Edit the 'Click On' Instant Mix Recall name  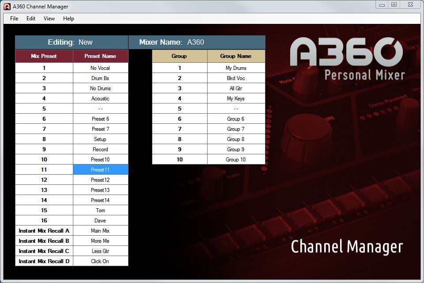tap(101, 261)
